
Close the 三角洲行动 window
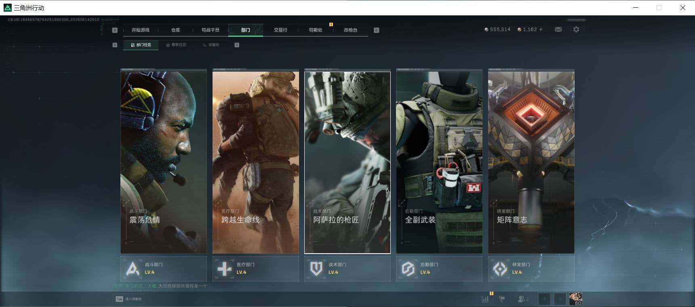(x=683, y=8)
